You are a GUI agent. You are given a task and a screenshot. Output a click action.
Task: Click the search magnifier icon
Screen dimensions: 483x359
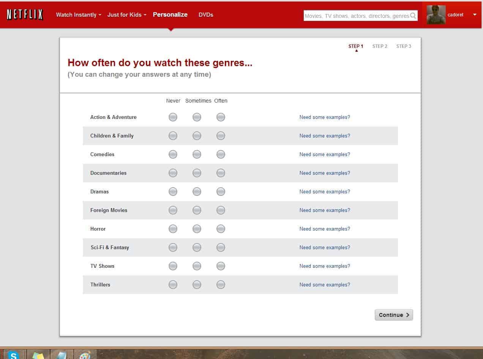coord(413,16)
